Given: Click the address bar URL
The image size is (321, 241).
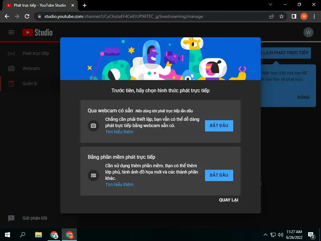Looking at the screenshot, I should point(124,16).
